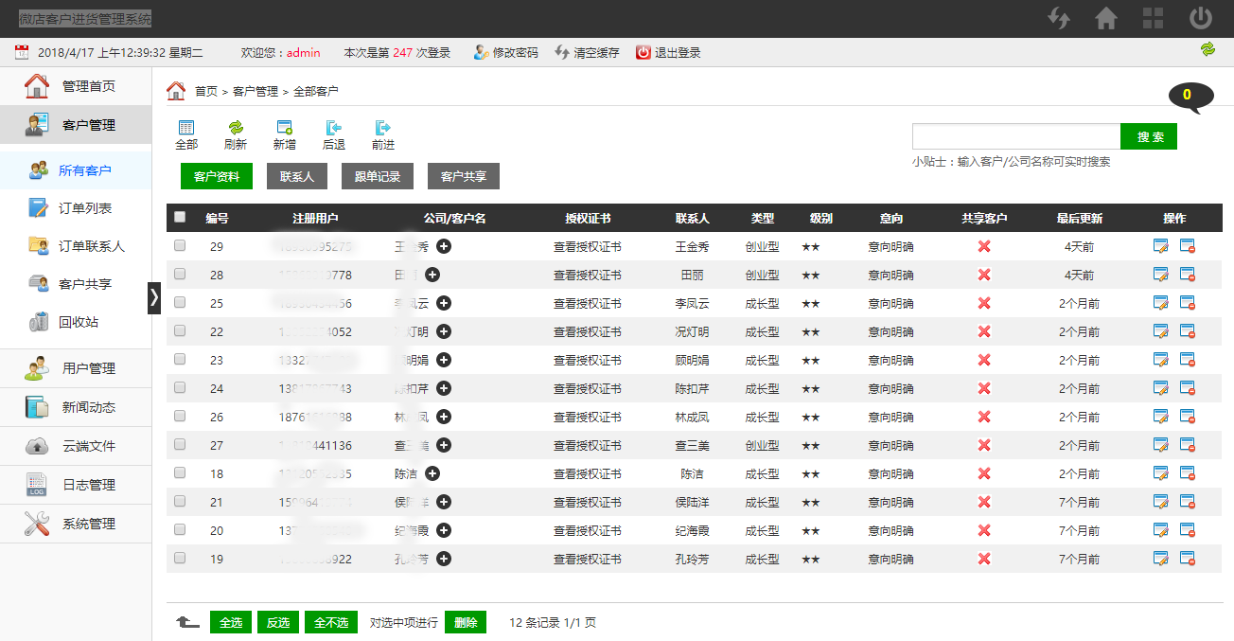
Task: Check the box for customer number 26
Action: click(180, 416)
